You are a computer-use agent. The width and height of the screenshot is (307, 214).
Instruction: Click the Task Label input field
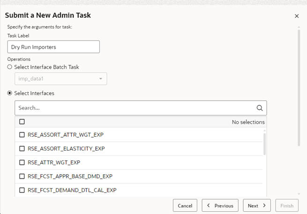click(x=53, y=47)
